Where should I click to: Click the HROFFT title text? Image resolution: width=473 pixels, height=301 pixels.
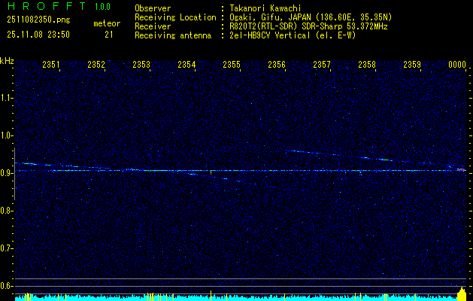pyautogui.click(x=44, y=8)
